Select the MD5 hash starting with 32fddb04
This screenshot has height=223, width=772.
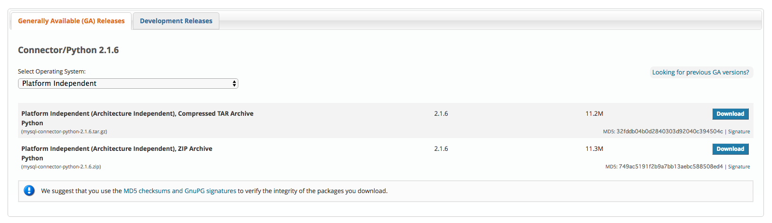coord(669,131)
